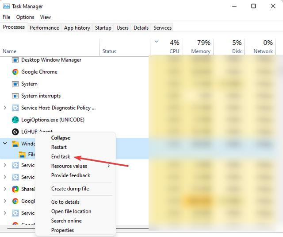283x237 pixels.
Task: Click the Desktop Window Manager icon
Action: [15, 60]
